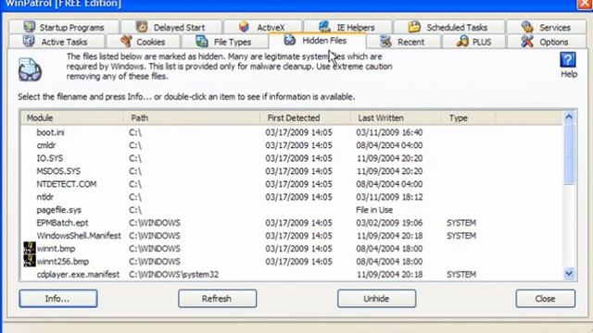The width and height of the screenshot is (593, 333).
Task: Switch to the Options tab
Action: tap(548, 42)
